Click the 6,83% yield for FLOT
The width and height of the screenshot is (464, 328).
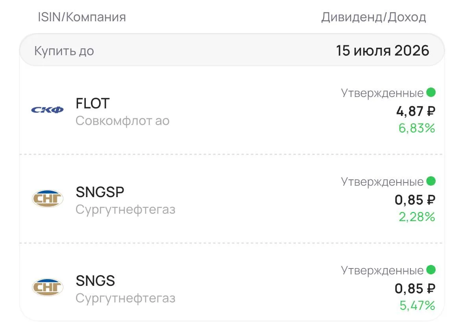click(x=417, y=128)
